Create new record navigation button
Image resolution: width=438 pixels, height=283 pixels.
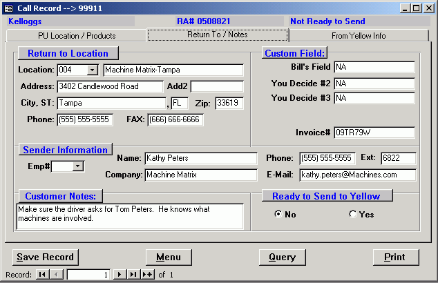(x=147, y=275)
